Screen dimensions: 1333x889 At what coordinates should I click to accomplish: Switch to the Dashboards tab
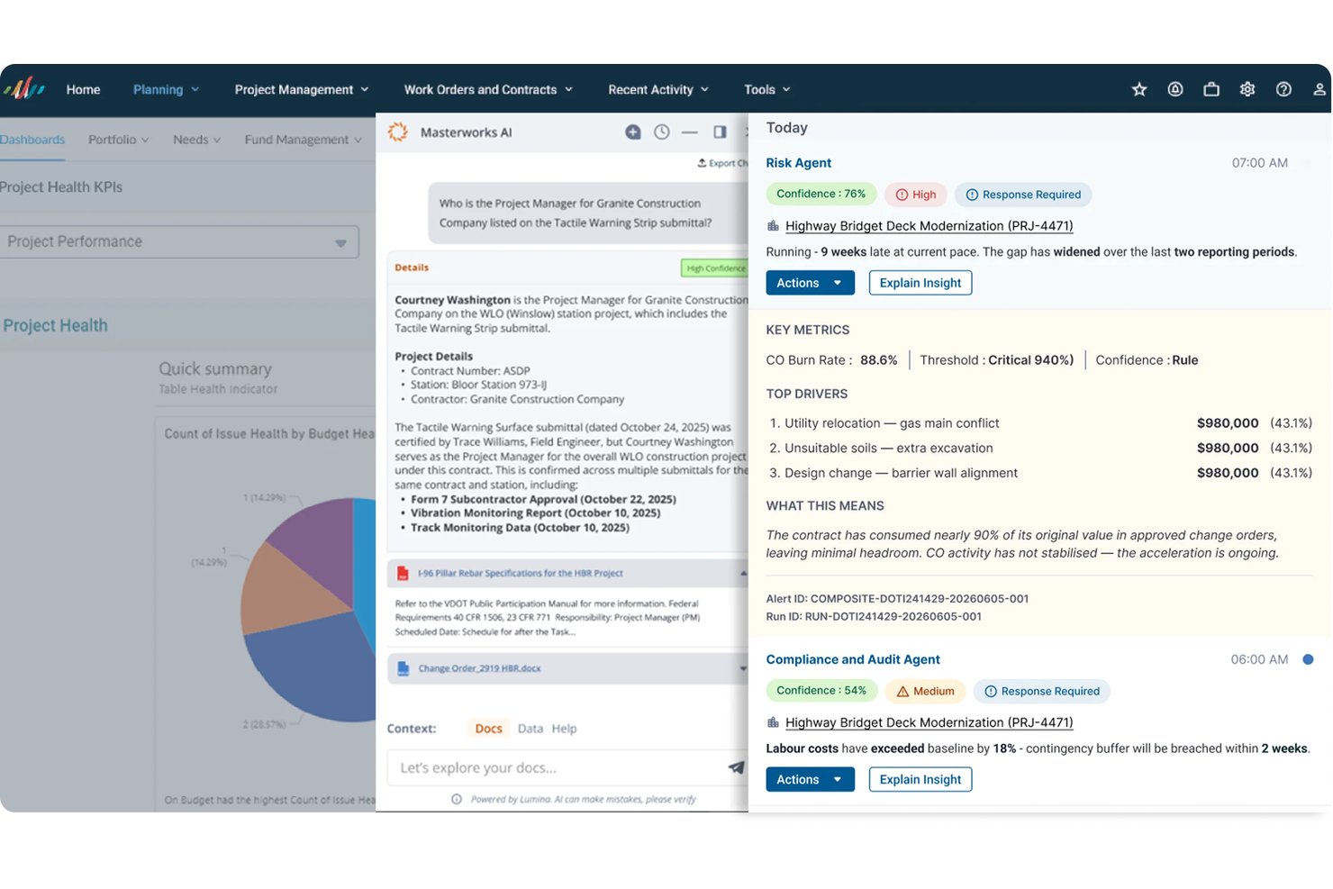coord(32,140)
